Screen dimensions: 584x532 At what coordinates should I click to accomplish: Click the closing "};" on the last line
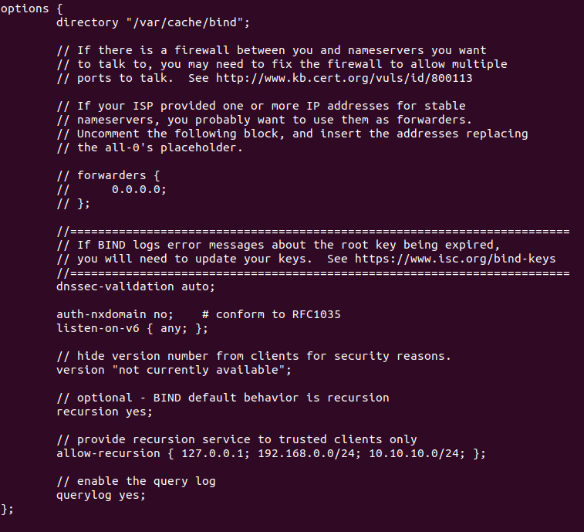pos(8,509)
